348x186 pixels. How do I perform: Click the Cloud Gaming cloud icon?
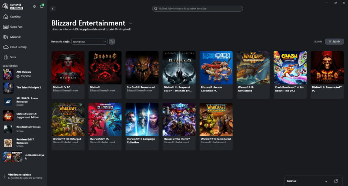tap(6, 47)
